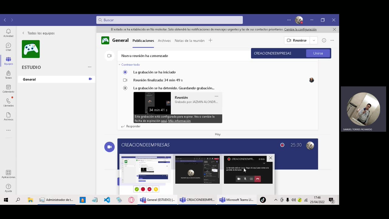Viewport: 389px width, 219px height.
Task: Switch to the Archivos tab
Action: click(x=164, y=40)
